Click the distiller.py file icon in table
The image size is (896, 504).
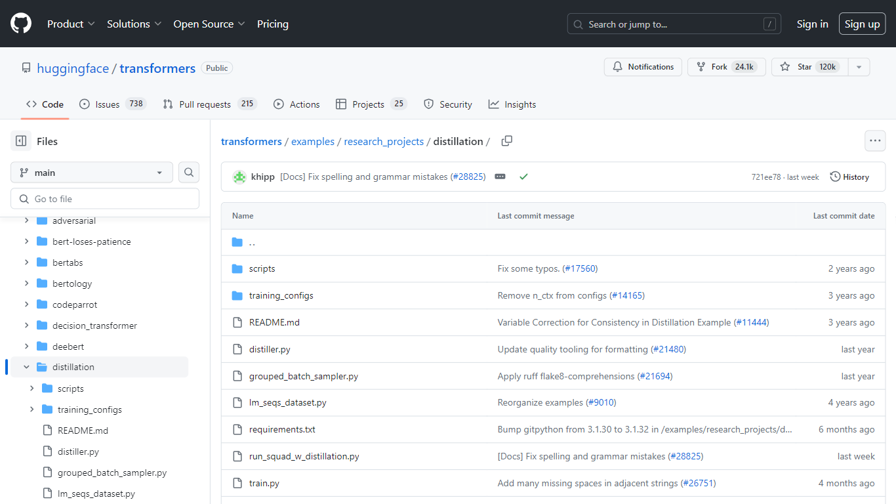pos(237,349)
